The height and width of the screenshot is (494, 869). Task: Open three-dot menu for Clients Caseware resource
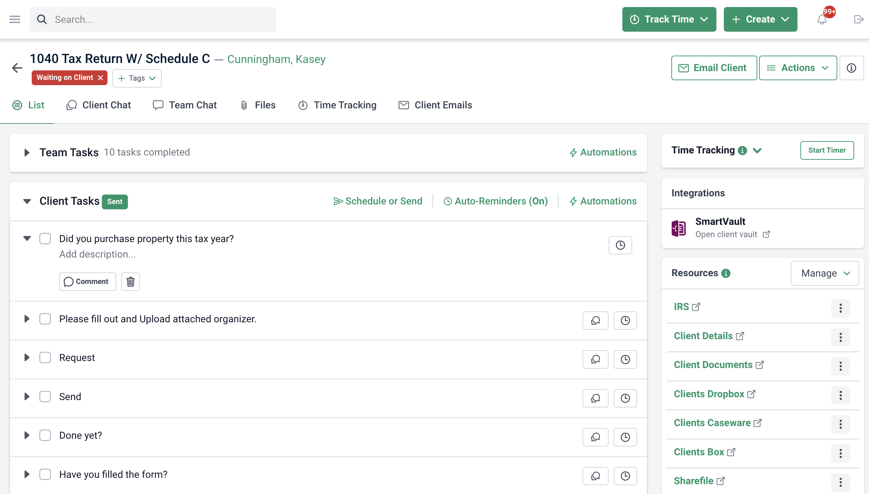click(x=840, y=424)
